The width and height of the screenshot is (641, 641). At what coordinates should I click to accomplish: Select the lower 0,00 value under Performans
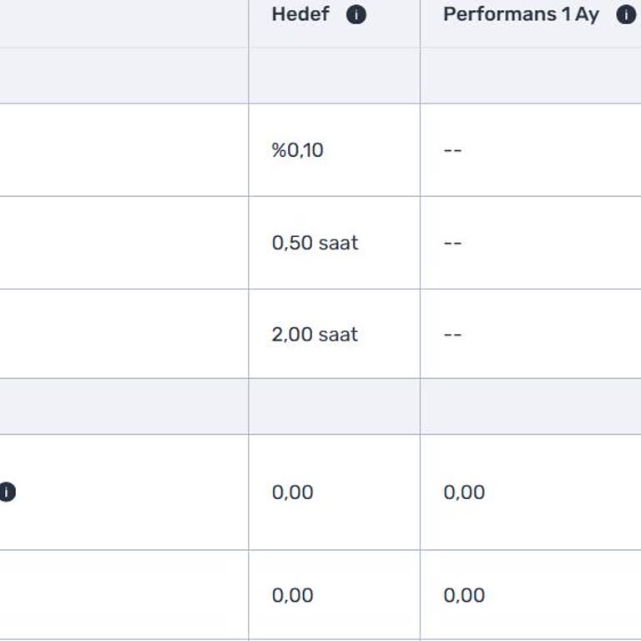[x=464, y=595]
